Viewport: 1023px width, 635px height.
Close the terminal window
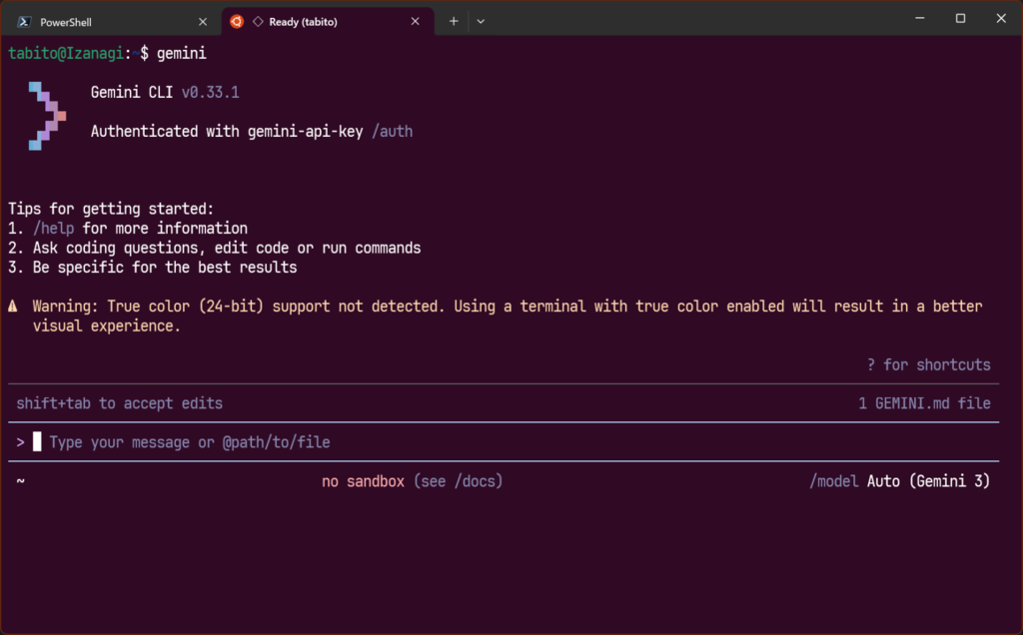point(1001,18)
